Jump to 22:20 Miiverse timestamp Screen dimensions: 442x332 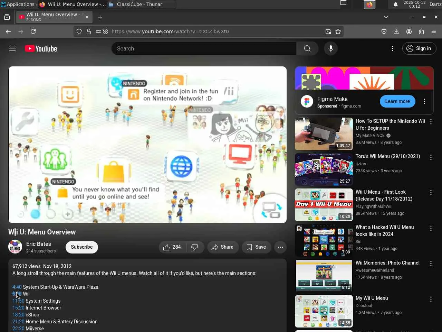(18, 329)
